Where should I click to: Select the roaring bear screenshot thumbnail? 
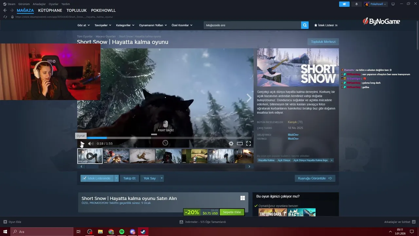coord(168,156)
